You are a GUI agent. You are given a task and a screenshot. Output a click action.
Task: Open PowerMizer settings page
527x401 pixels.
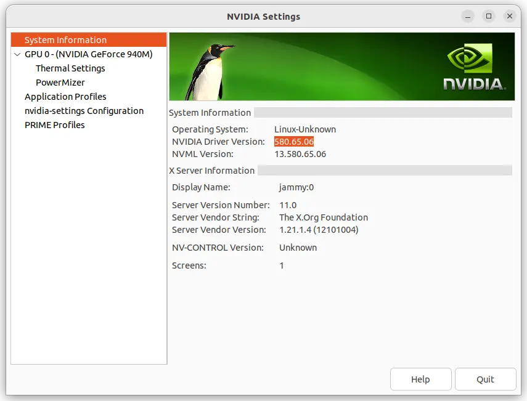pyautogui.click(x=60, y=83)
